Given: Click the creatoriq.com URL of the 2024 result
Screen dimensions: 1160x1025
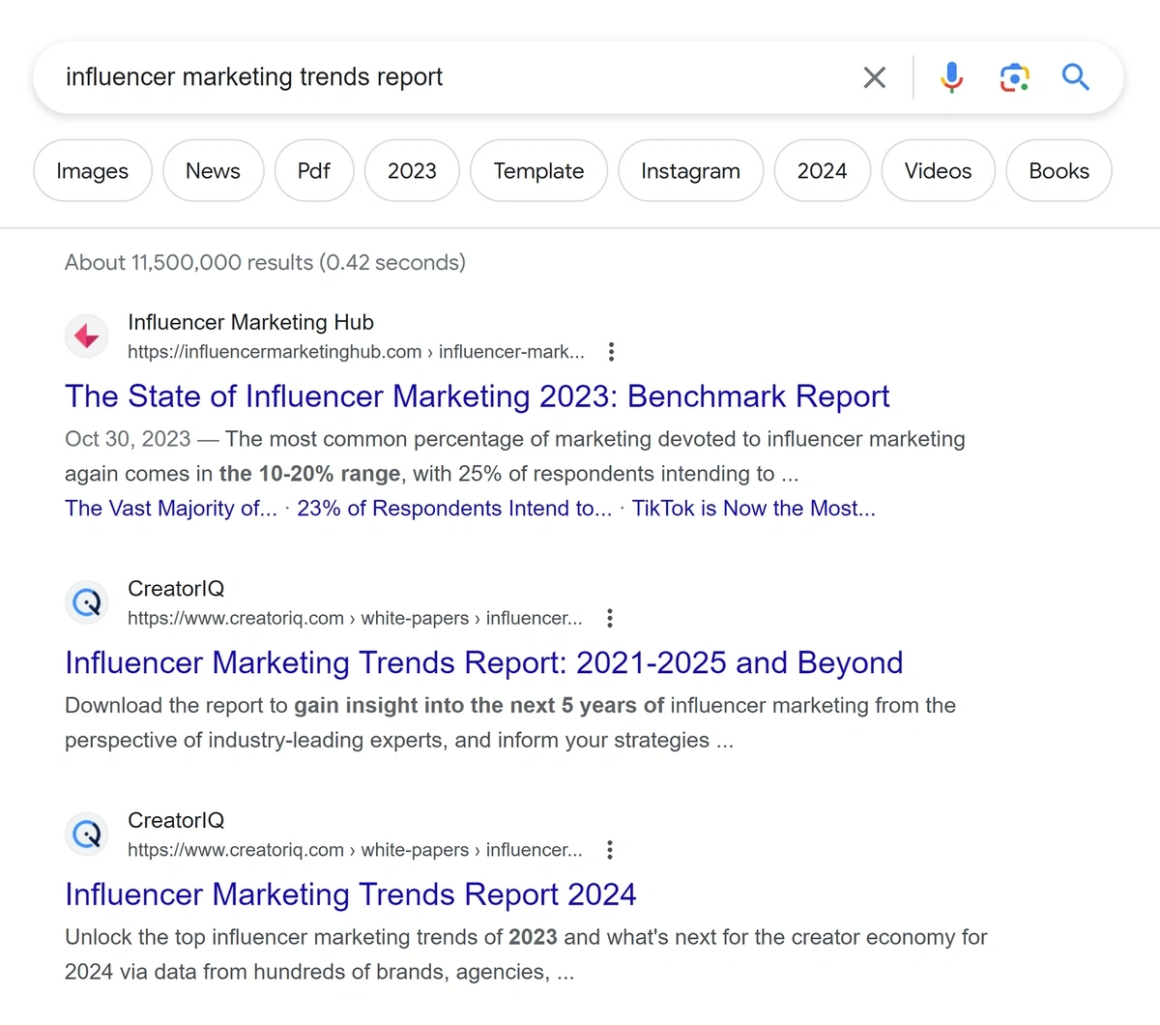Looking at the screenshot, I should pos(355,850).
